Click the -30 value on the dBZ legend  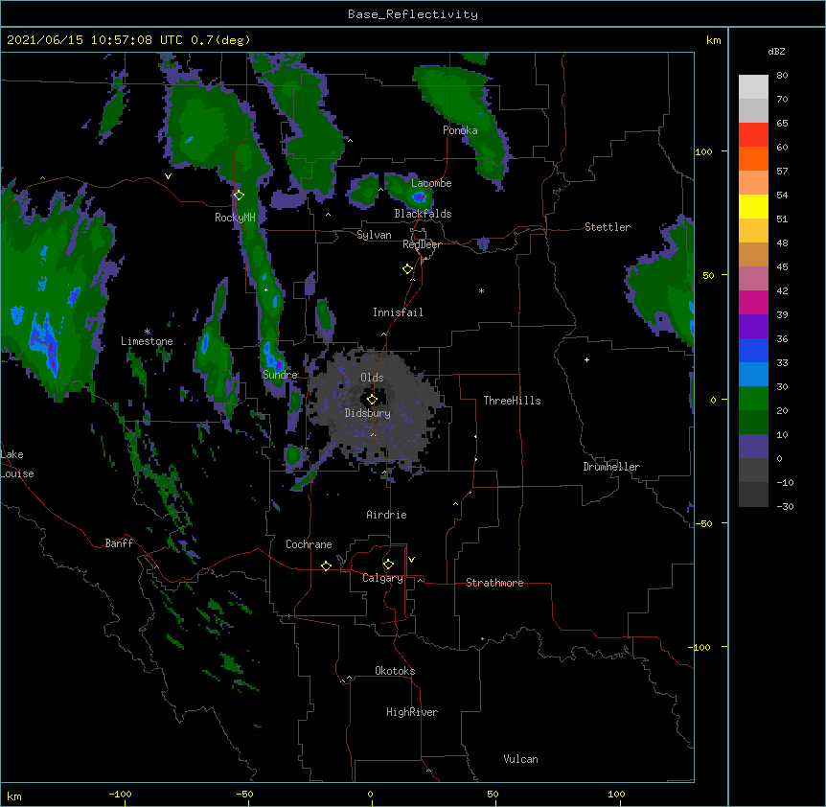click(x=785, y=506)
